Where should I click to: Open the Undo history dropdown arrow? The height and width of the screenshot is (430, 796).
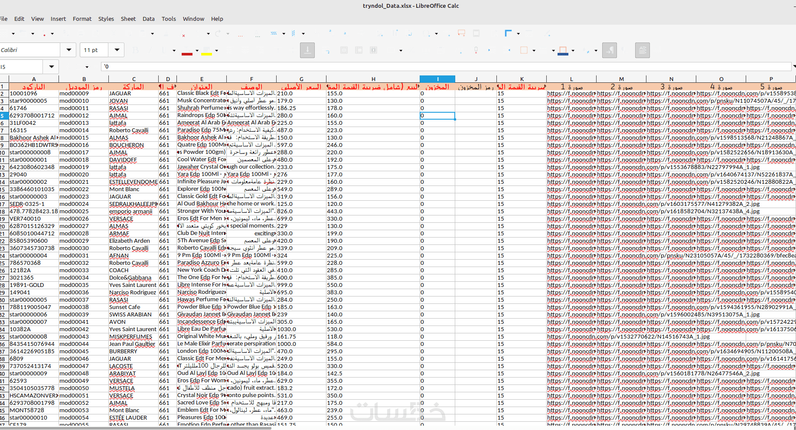209,33
